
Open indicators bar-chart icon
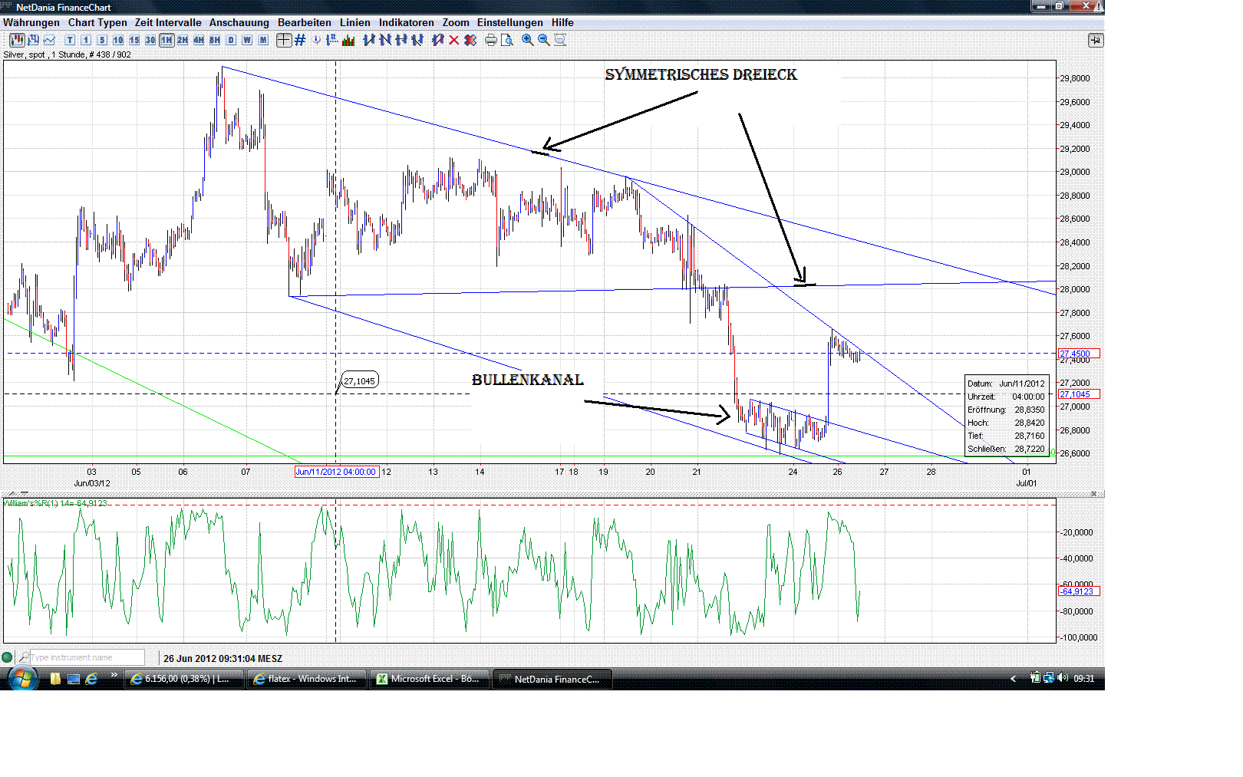pyautogui.click(x=348, y=40)
